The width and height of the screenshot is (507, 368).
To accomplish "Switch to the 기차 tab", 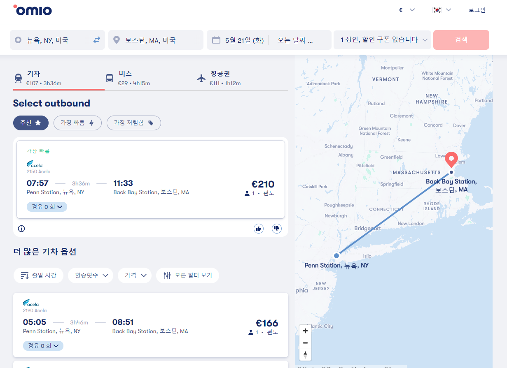I will [59, 78].
